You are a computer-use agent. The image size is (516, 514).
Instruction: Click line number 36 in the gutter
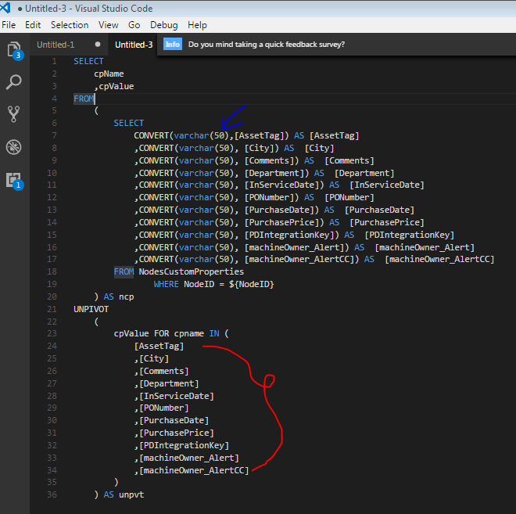[x=52, y=494]
